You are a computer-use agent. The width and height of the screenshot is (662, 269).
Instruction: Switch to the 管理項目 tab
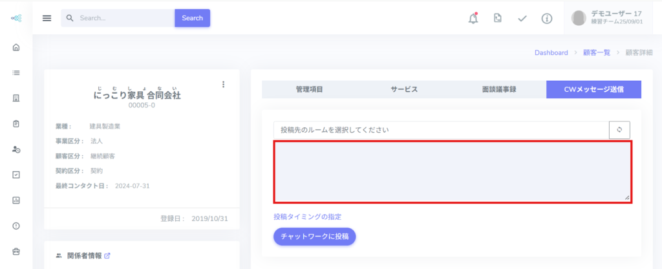(309, 89)
